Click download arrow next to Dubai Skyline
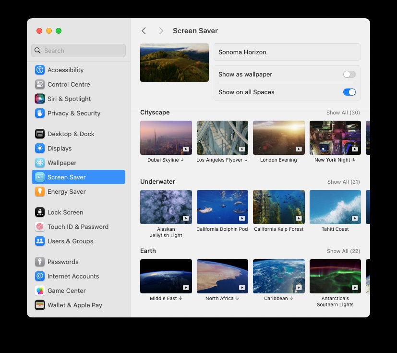This screenshot has width=397, height=353. (x=182, y=160)
